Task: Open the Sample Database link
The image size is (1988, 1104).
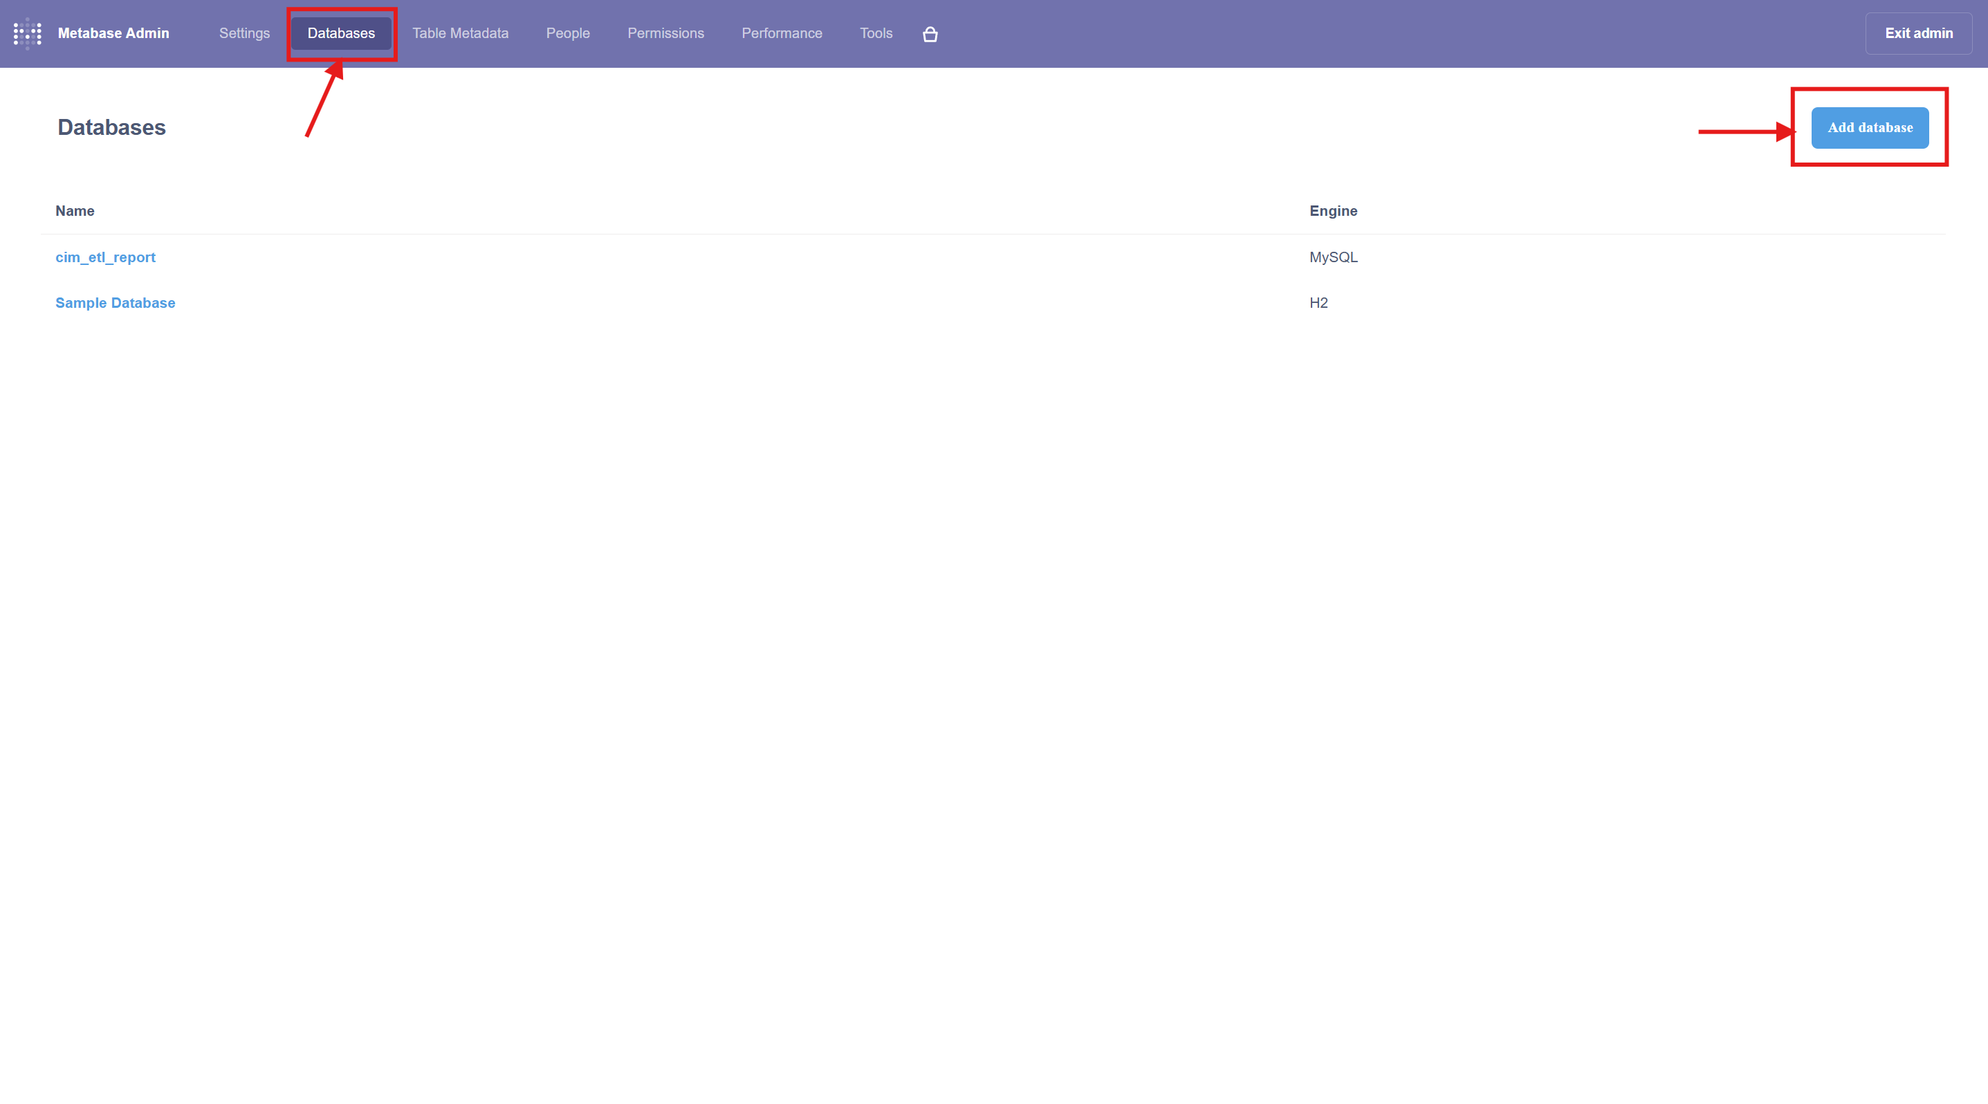Action: pyautogui.click(x=115, y=302)
